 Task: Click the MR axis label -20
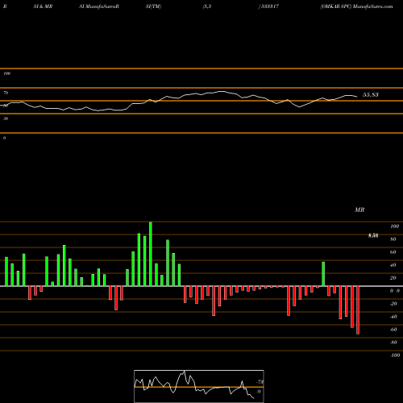(393, 304)
